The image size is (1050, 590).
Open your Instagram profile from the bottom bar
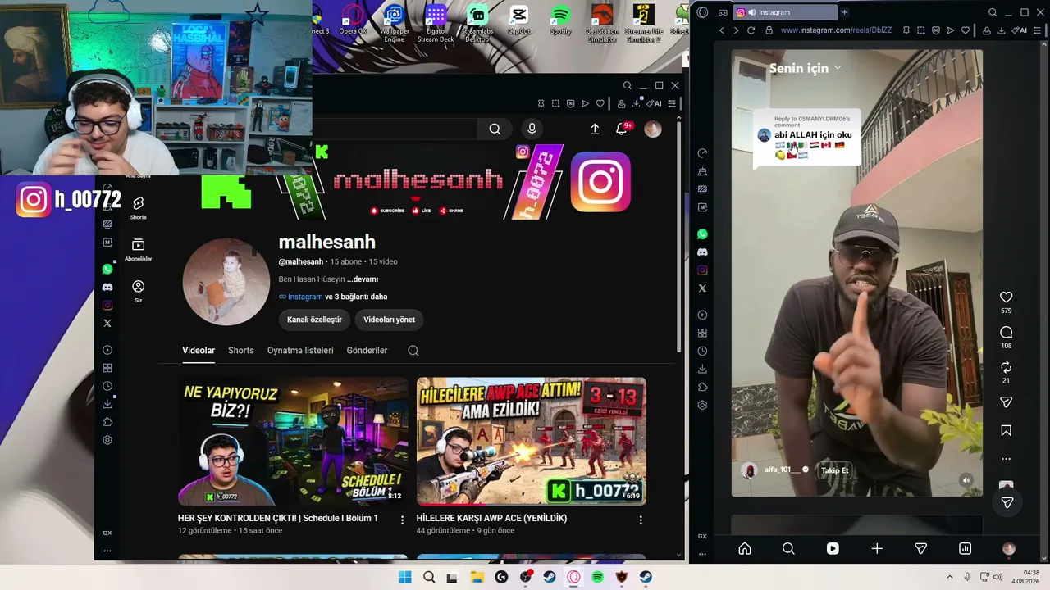click(x=1009, y=549)
